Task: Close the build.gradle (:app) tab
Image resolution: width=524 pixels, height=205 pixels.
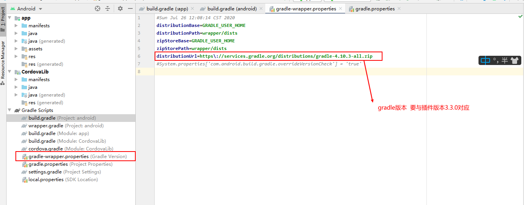Action: 192,8
